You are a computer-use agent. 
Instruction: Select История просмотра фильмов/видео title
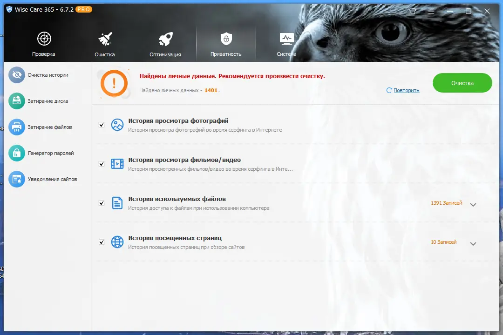184,160
